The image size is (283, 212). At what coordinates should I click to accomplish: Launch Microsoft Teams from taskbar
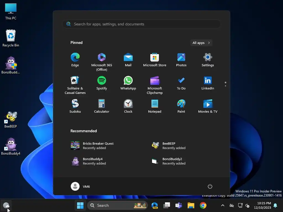[x=179, y=205]
